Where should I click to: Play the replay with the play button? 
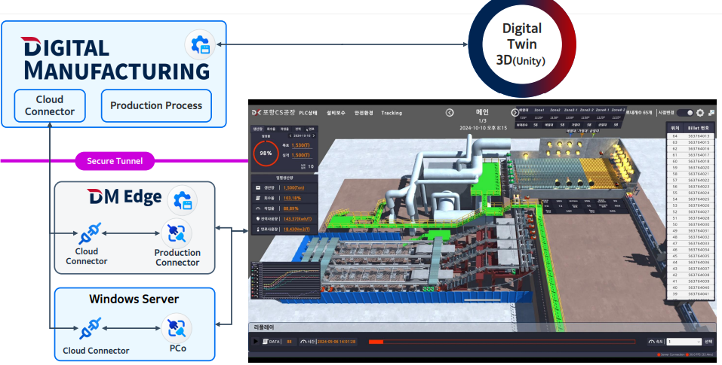point(256,342)
